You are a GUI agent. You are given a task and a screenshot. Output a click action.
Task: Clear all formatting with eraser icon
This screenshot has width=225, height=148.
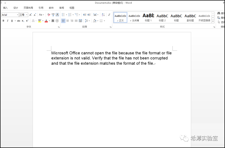point(49,15)
